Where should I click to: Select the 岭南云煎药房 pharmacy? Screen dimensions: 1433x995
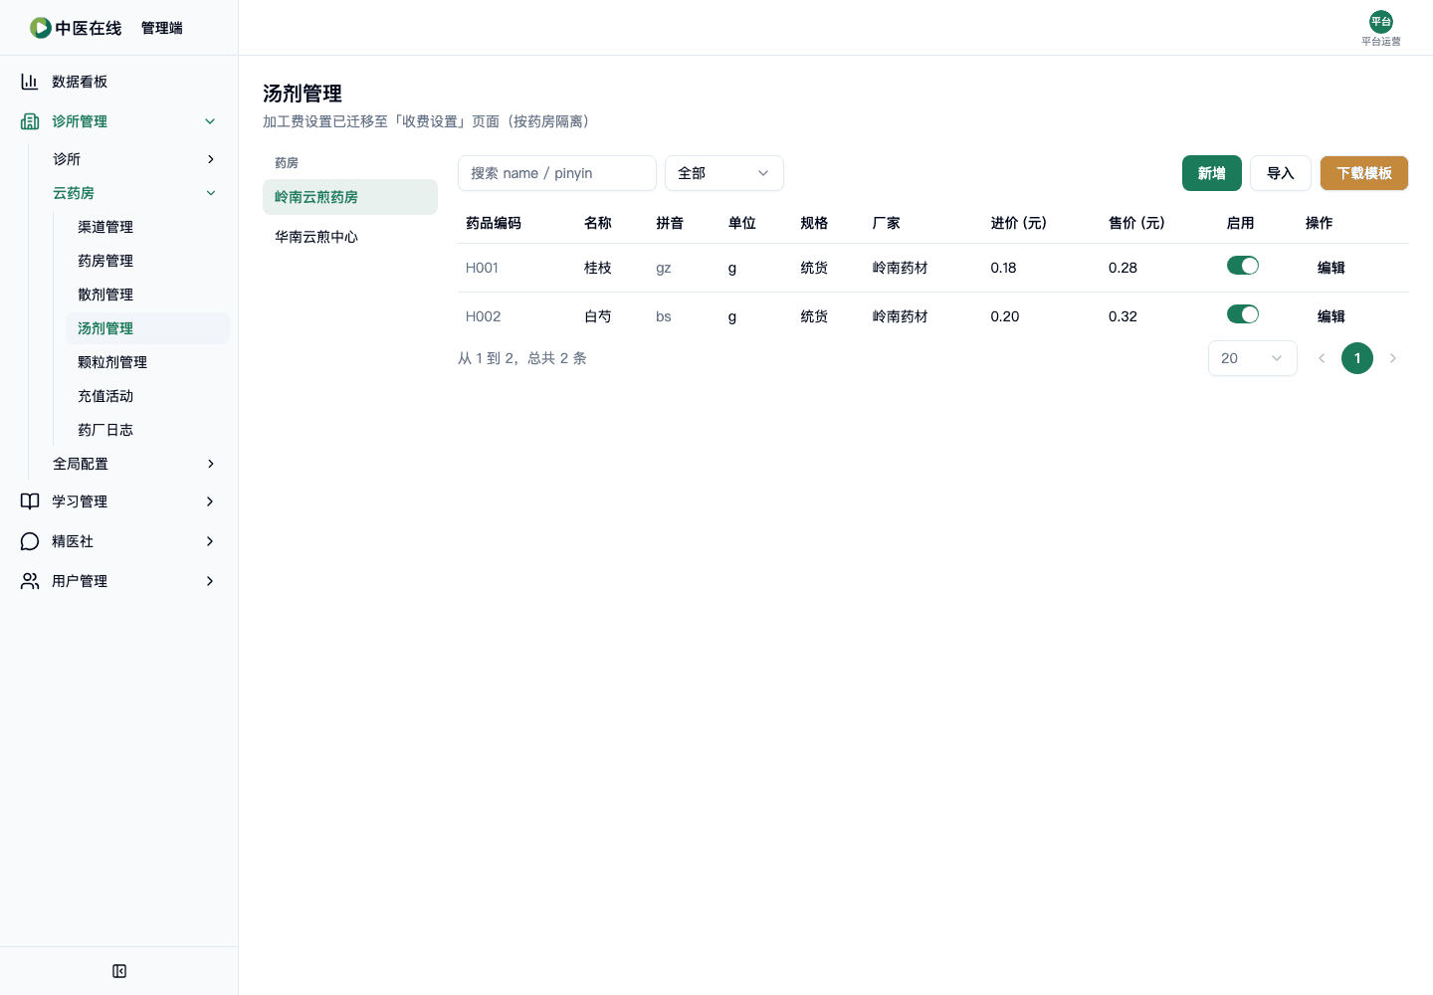[x=350, y=197]
